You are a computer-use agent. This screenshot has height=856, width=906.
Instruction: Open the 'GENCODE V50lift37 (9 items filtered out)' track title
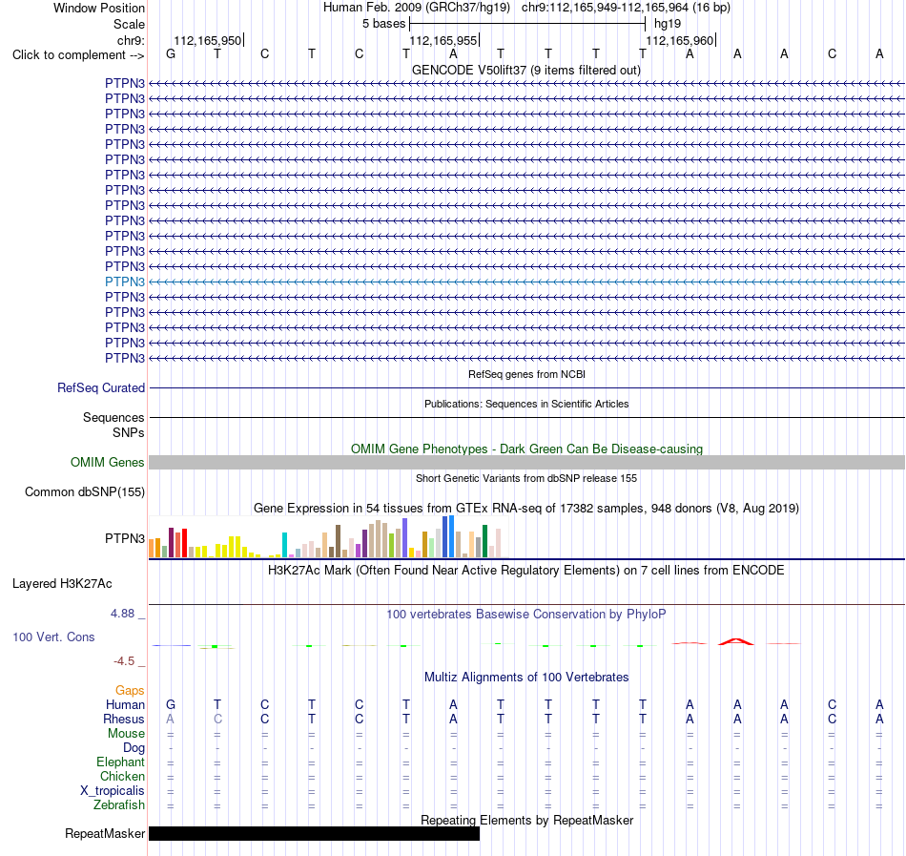(x=525, y=71)
